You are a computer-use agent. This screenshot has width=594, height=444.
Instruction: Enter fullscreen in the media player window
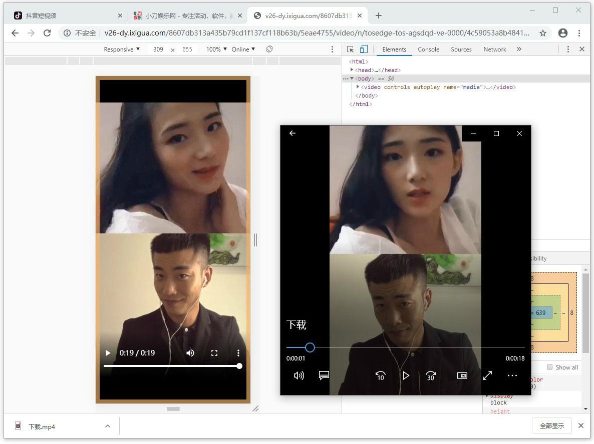click(x=487, y=375)
